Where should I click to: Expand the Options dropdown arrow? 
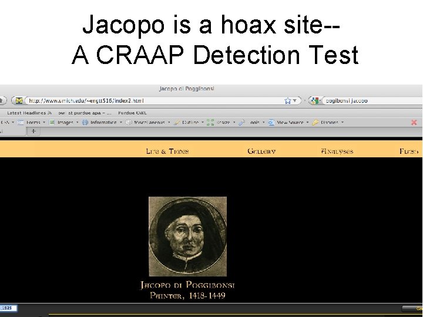343,122
